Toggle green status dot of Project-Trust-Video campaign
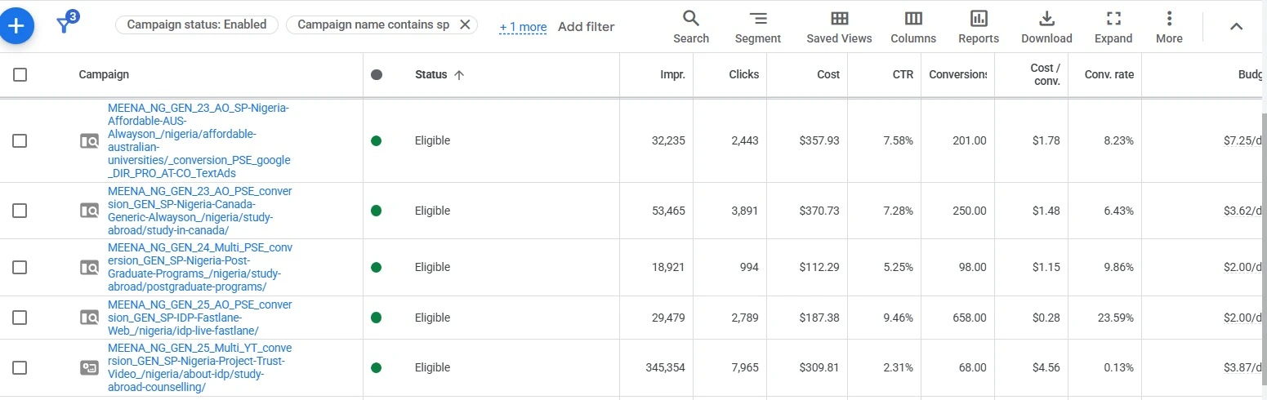This screenshot has height=400, width=1267. (x=376, y=367)
